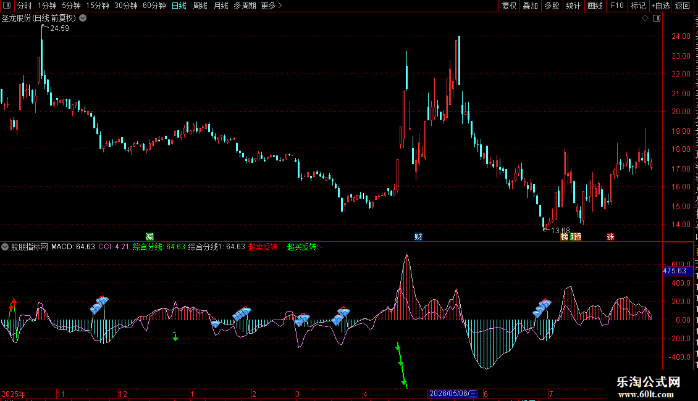This screenshot has width=698, height=401.
Task: Open the 统计 statistics tool
Action: click(x=573, y=6)
